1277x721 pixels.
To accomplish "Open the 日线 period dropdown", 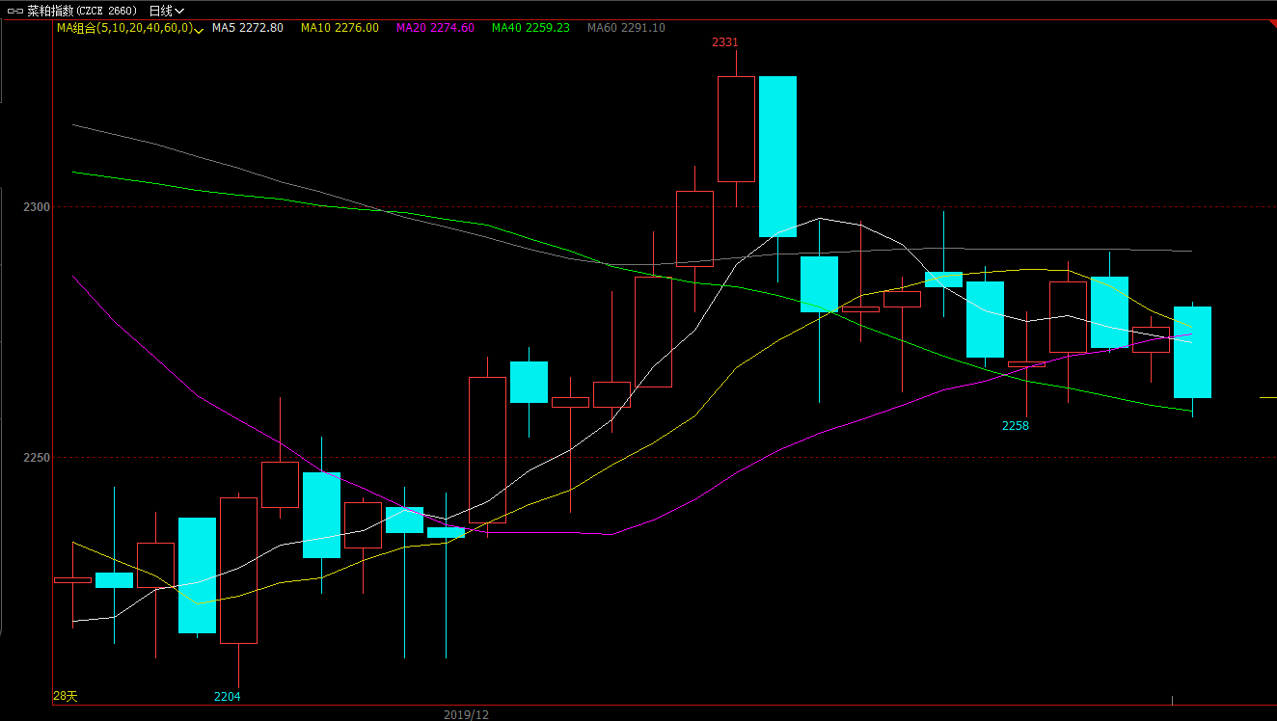I will coord(166,11).
